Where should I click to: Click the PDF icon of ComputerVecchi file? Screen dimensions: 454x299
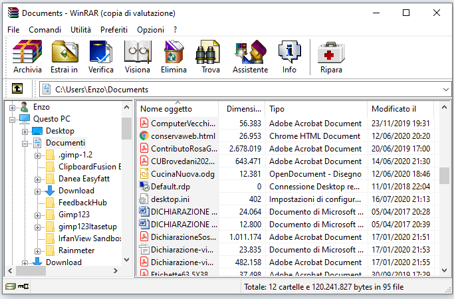[x=144, y=123]
